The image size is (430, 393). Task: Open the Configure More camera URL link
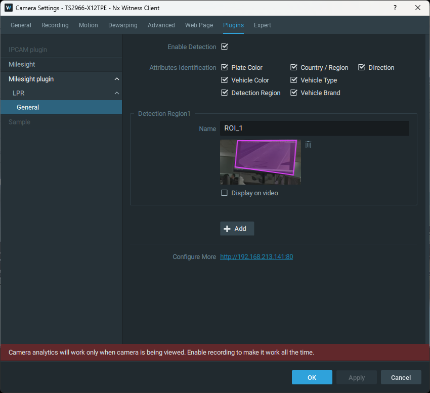coord(256,257)
